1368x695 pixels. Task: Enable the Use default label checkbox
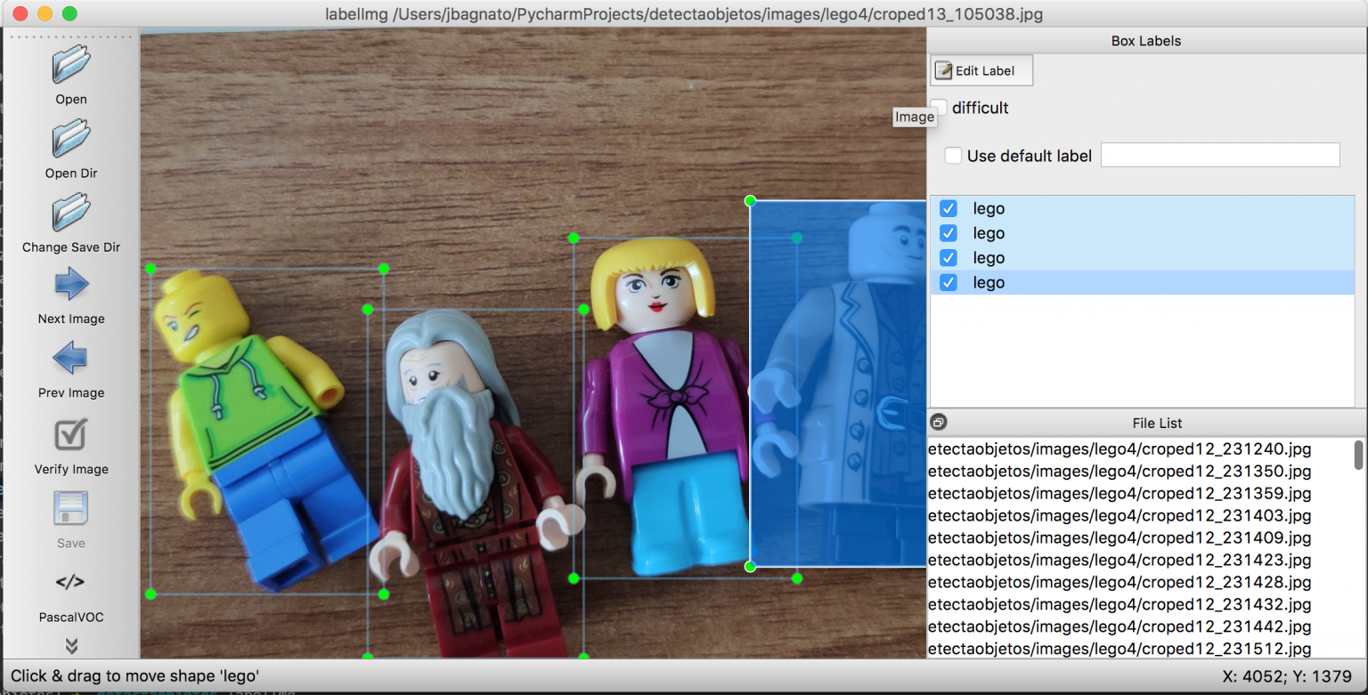tap(953, 156)
